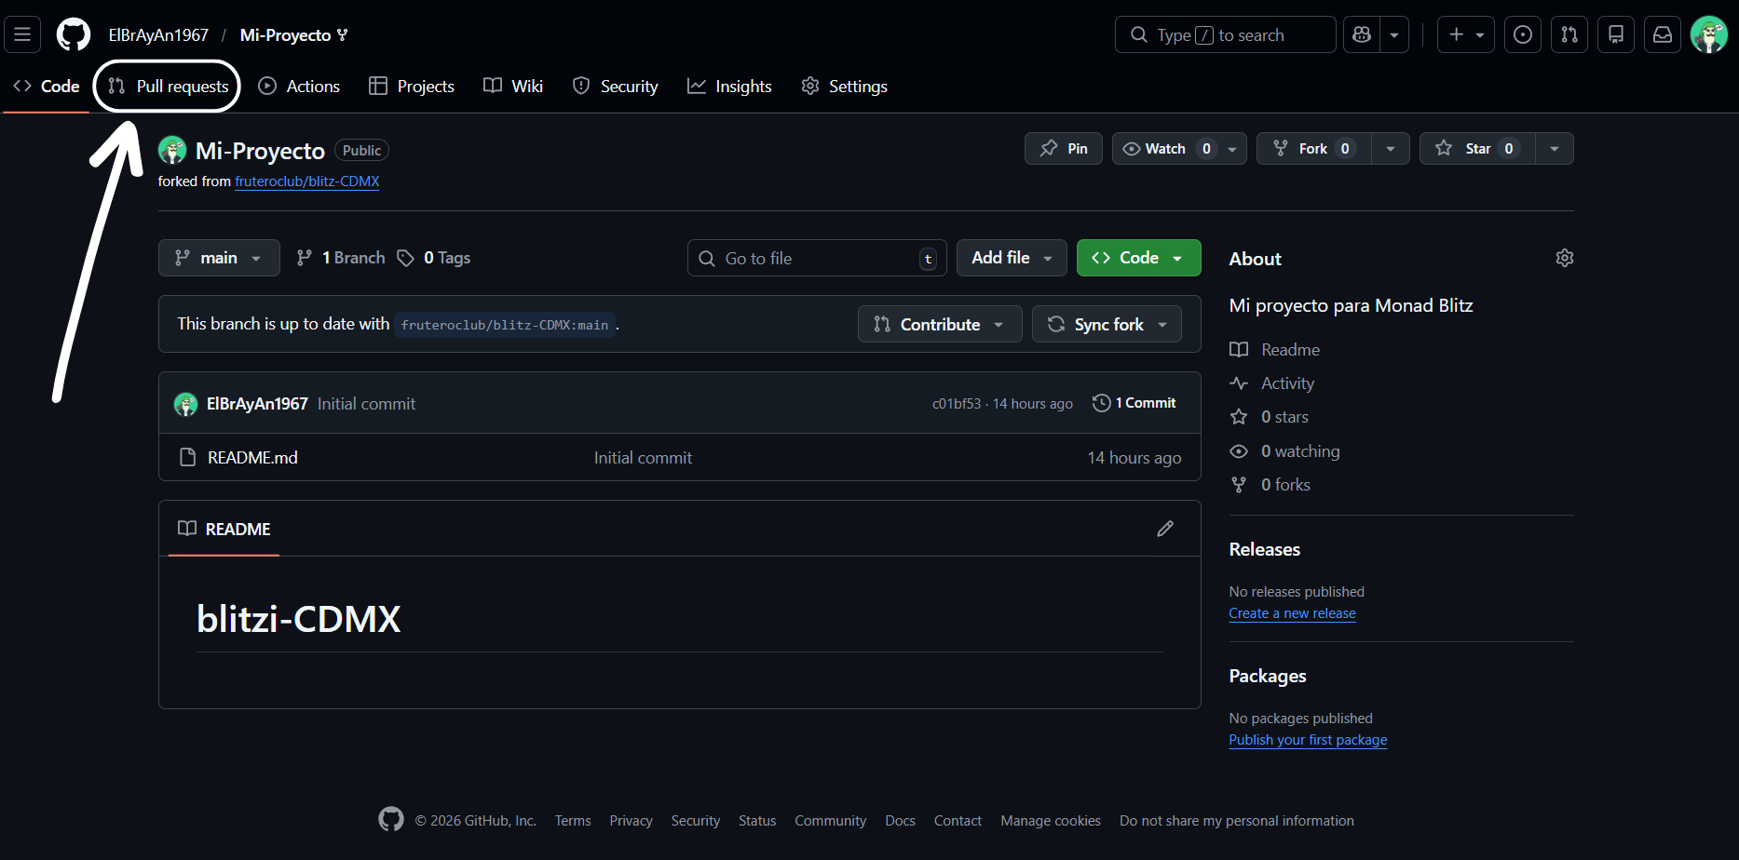Fork the repository with Fork button
1739x860 pixels.
1314,149
